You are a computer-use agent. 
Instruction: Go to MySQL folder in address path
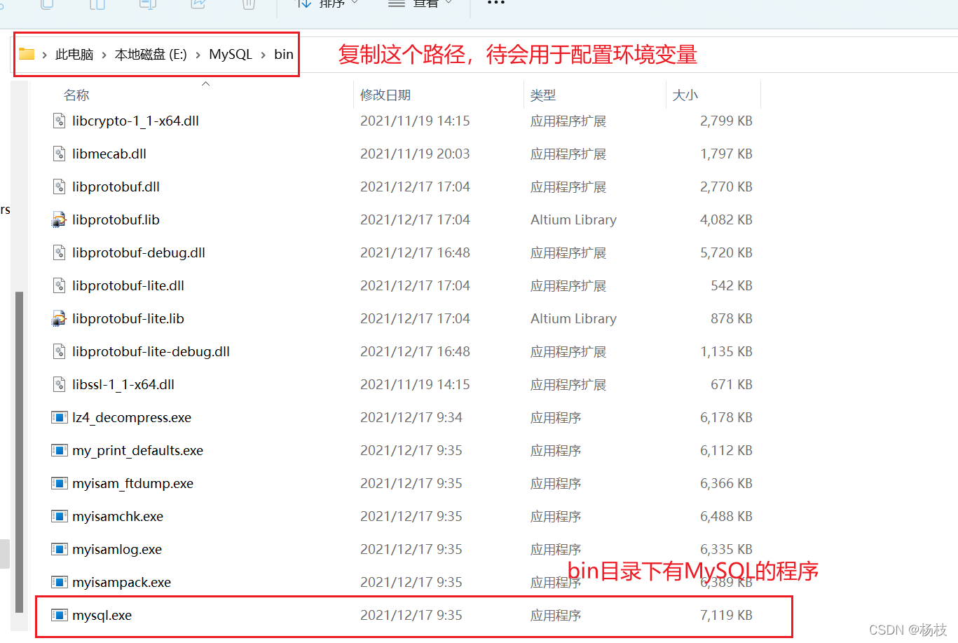click(x=231, y=55)
